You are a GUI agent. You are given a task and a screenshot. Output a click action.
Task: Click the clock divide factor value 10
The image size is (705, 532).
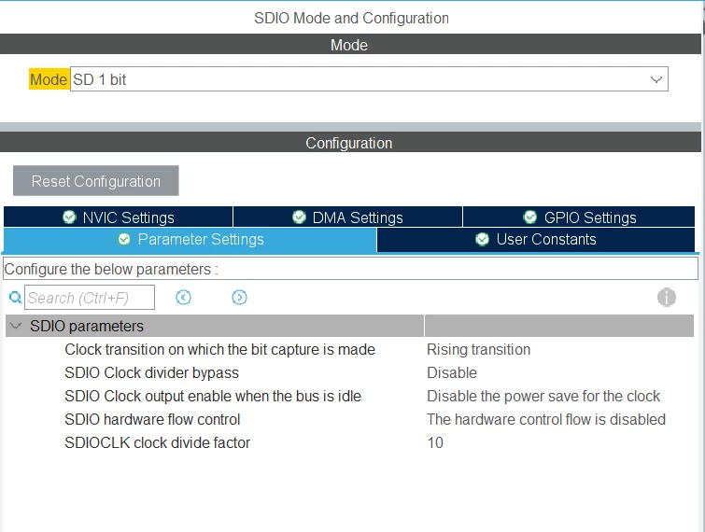[435, 443]
